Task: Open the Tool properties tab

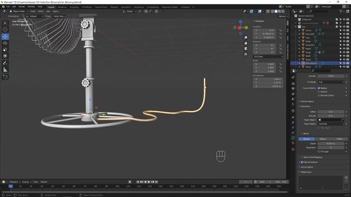Action: coord(293,77)
